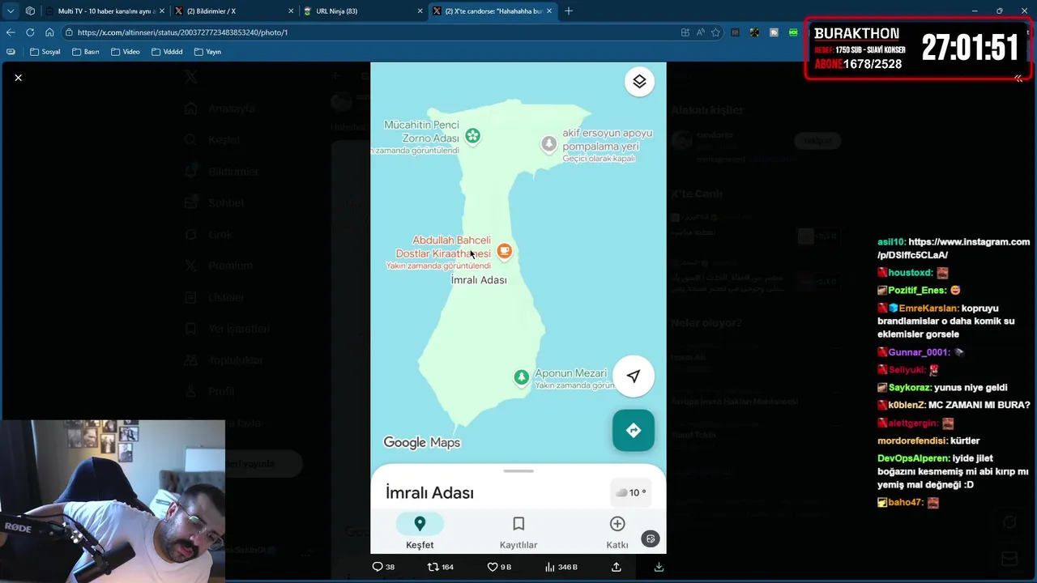Click the İmralı Adası sheet title
The image size is (1037, 583).
tap(429, 492)
